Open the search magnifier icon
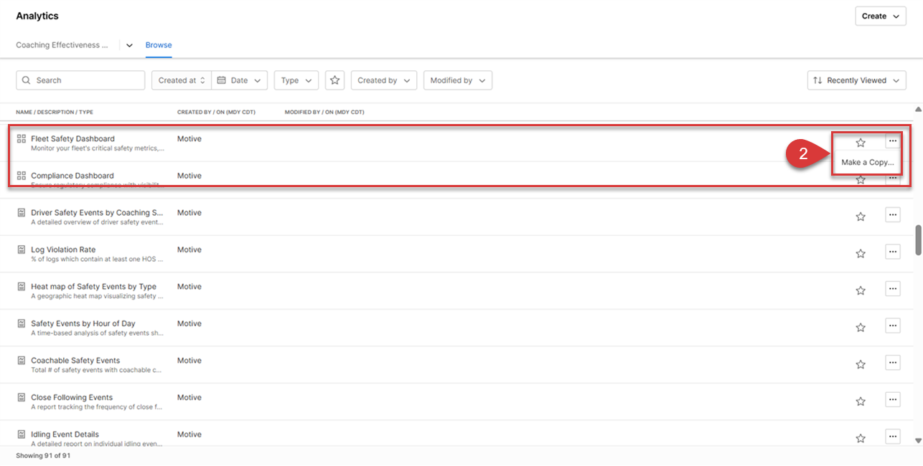 [27, 80]
